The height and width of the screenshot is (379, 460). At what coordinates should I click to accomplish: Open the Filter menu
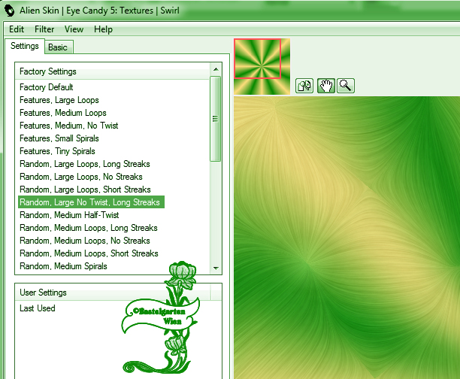pos(44,29)
